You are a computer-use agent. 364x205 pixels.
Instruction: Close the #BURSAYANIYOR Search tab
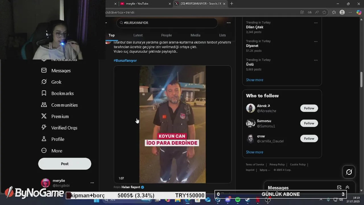[x=224, y=4]
